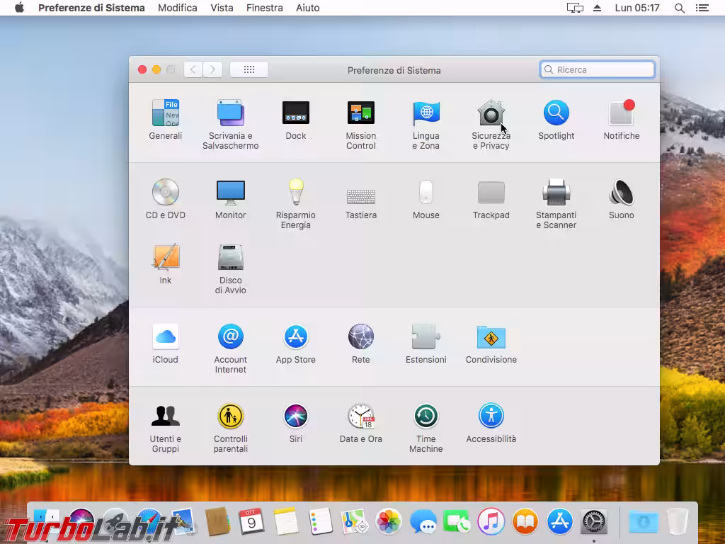Viewport: 725px width, 544px height.
Task: Open the Suono pane
Action: [x=621, y=193]
